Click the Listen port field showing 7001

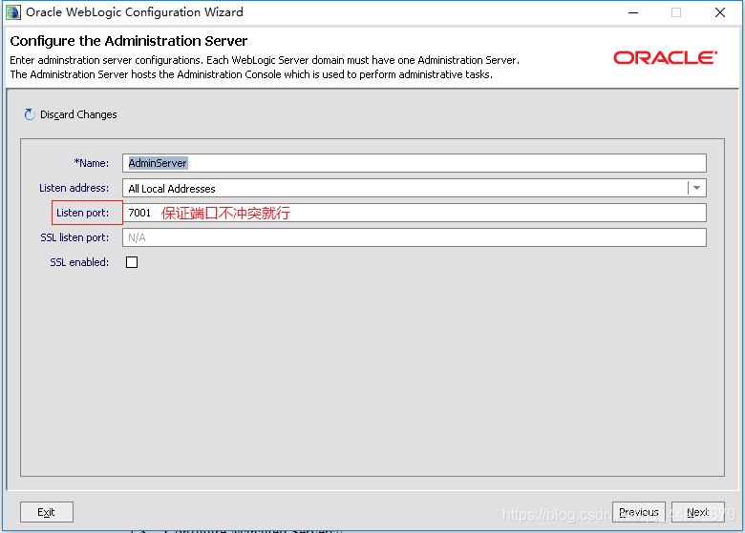pos(415,213)
